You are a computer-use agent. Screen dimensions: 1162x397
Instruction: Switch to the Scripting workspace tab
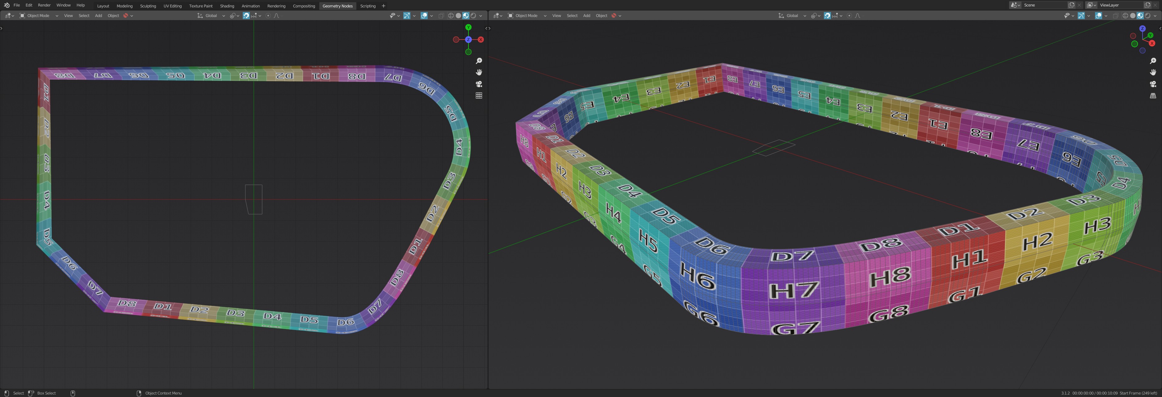pos(368,6)
